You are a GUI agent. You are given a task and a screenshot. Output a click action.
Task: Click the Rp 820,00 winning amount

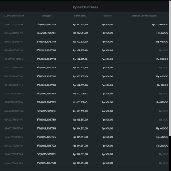[x=162, y=102]
